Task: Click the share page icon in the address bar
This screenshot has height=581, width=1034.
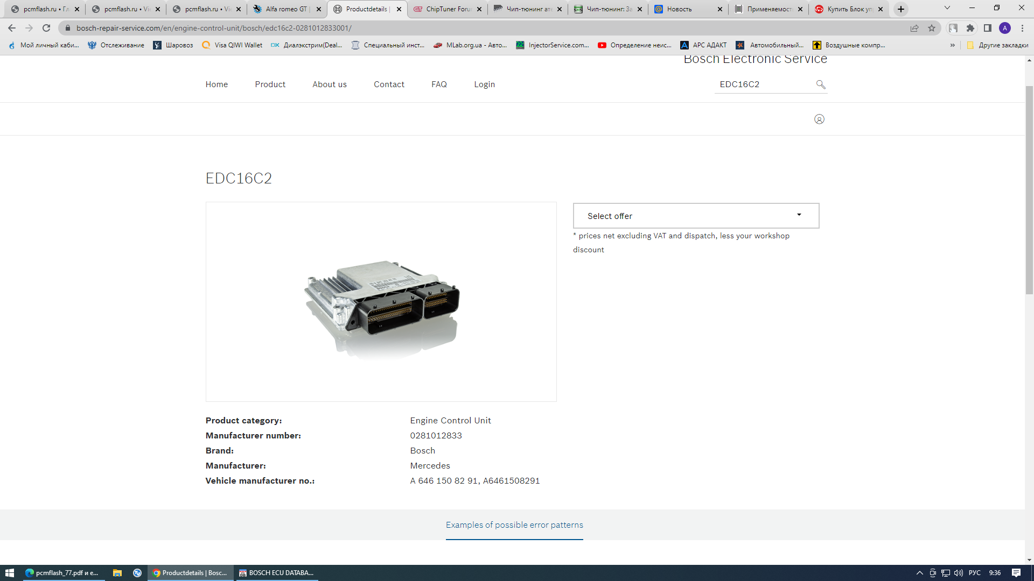Action: pos(914,28)
